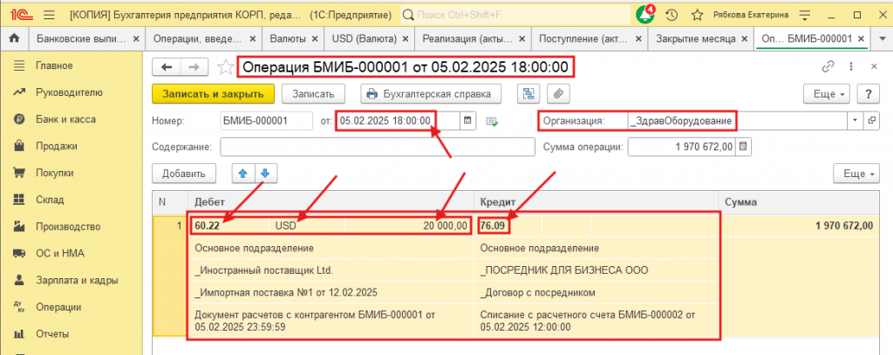Open Отчеты section in sidebar
Screen dimensions: 893x355
(52, 333)
